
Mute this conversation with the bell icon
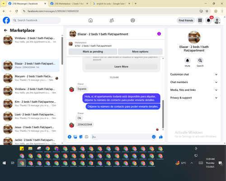[188, 61]
